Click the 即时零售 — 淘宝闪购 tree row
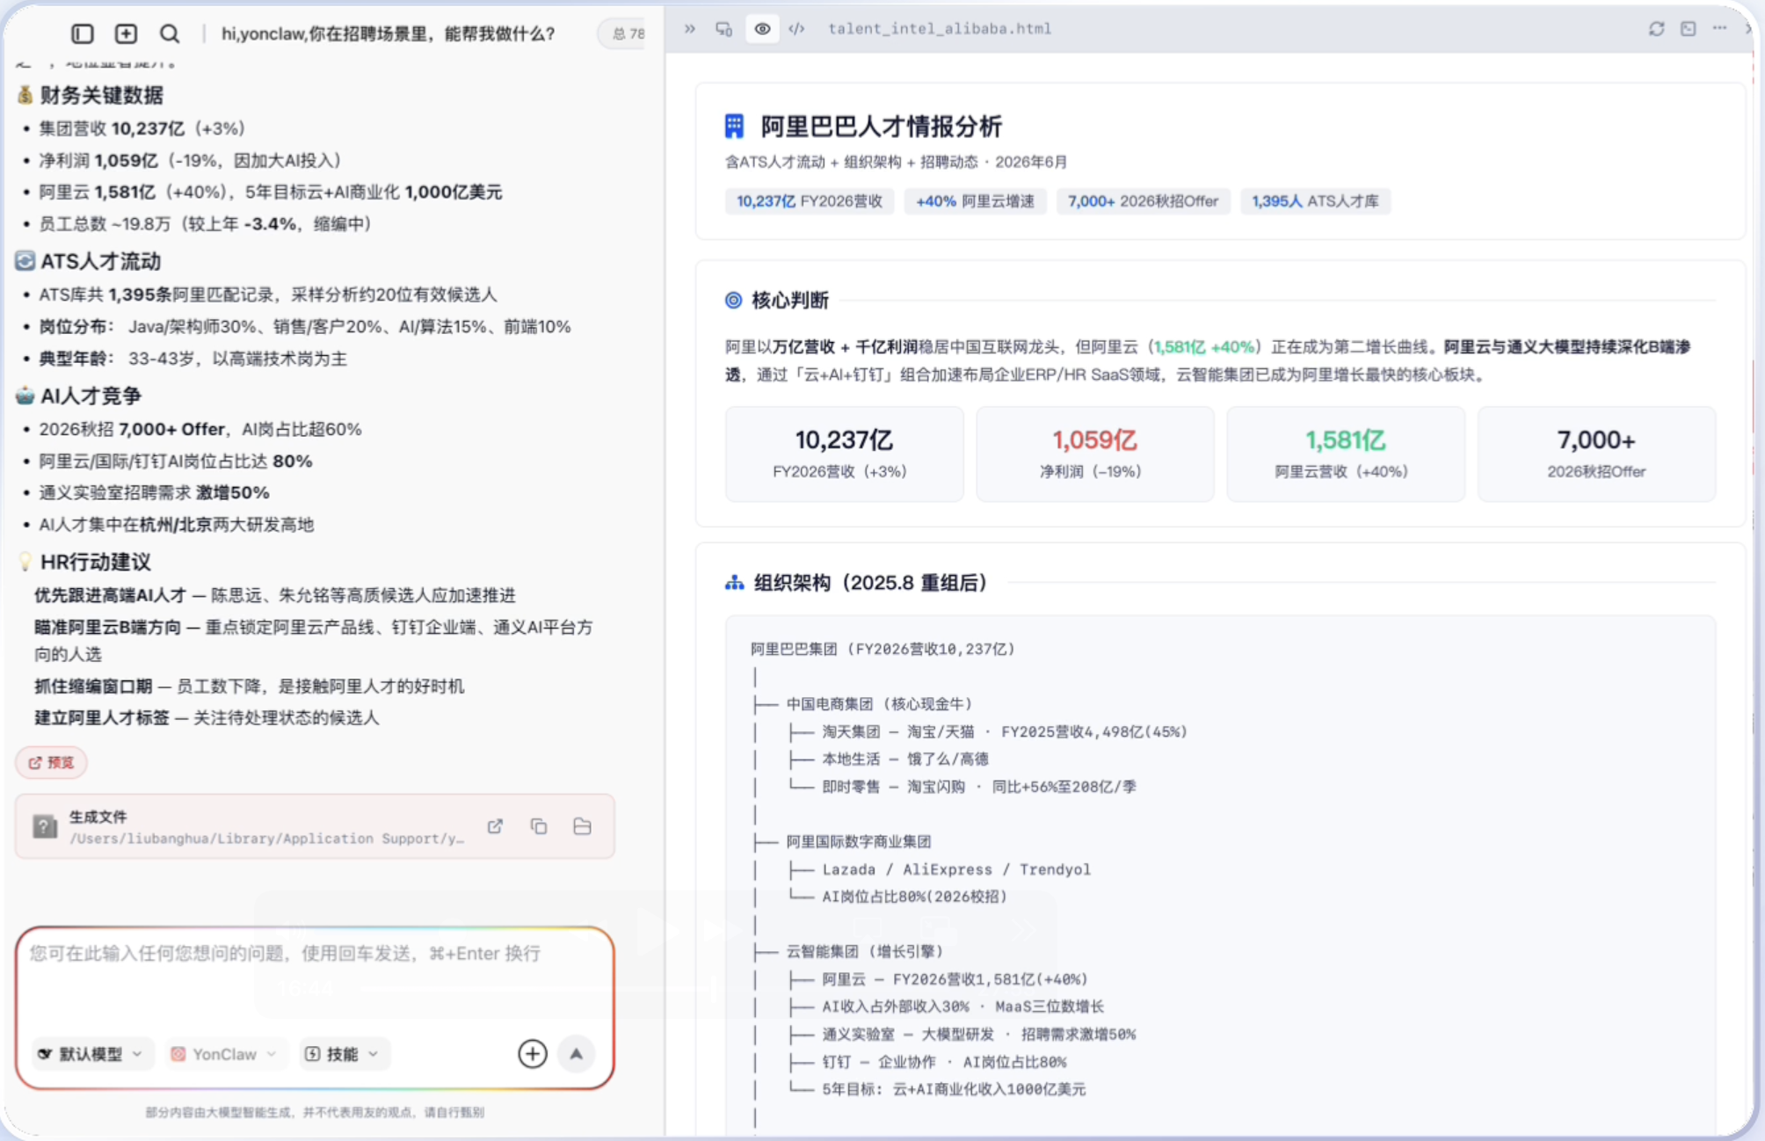 (978, 787)
